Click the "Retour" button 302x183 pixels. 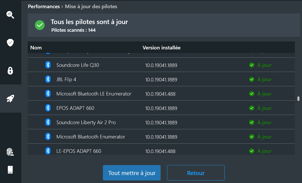tap(196, 173)
